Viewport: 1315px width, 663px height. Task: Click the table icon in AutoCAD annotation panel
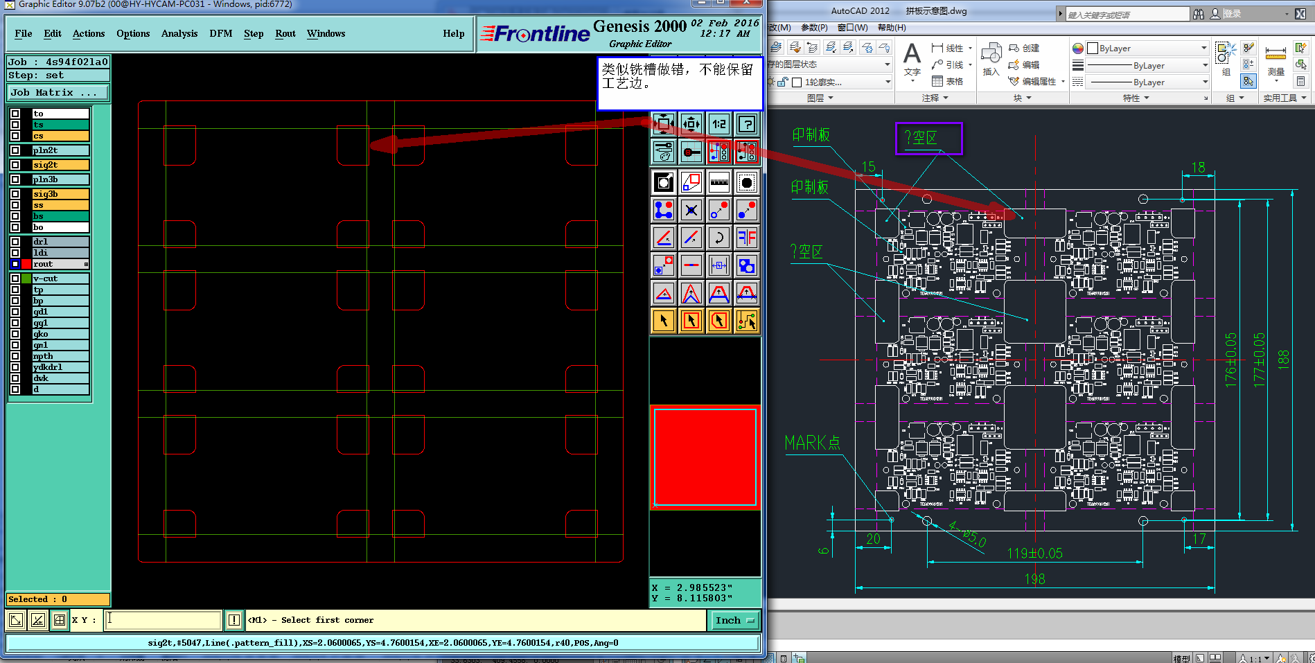click(937, 81)
